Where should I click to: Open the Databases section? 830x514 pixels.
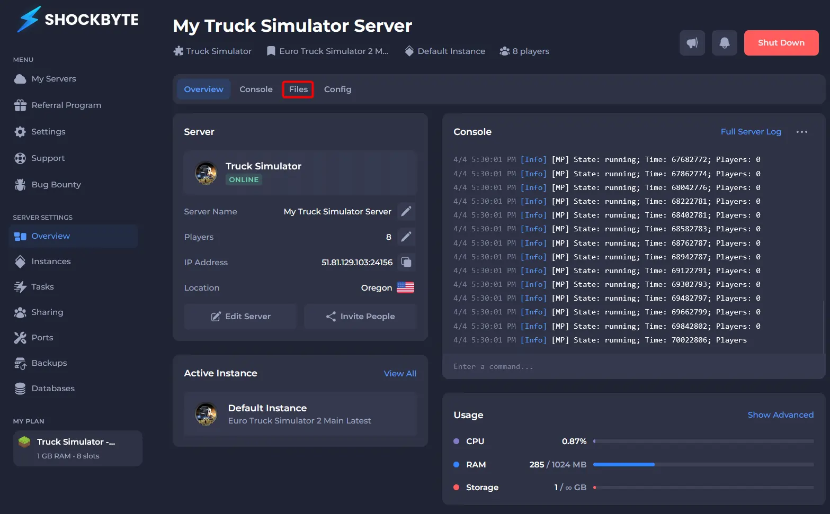(x=44, y=389)
